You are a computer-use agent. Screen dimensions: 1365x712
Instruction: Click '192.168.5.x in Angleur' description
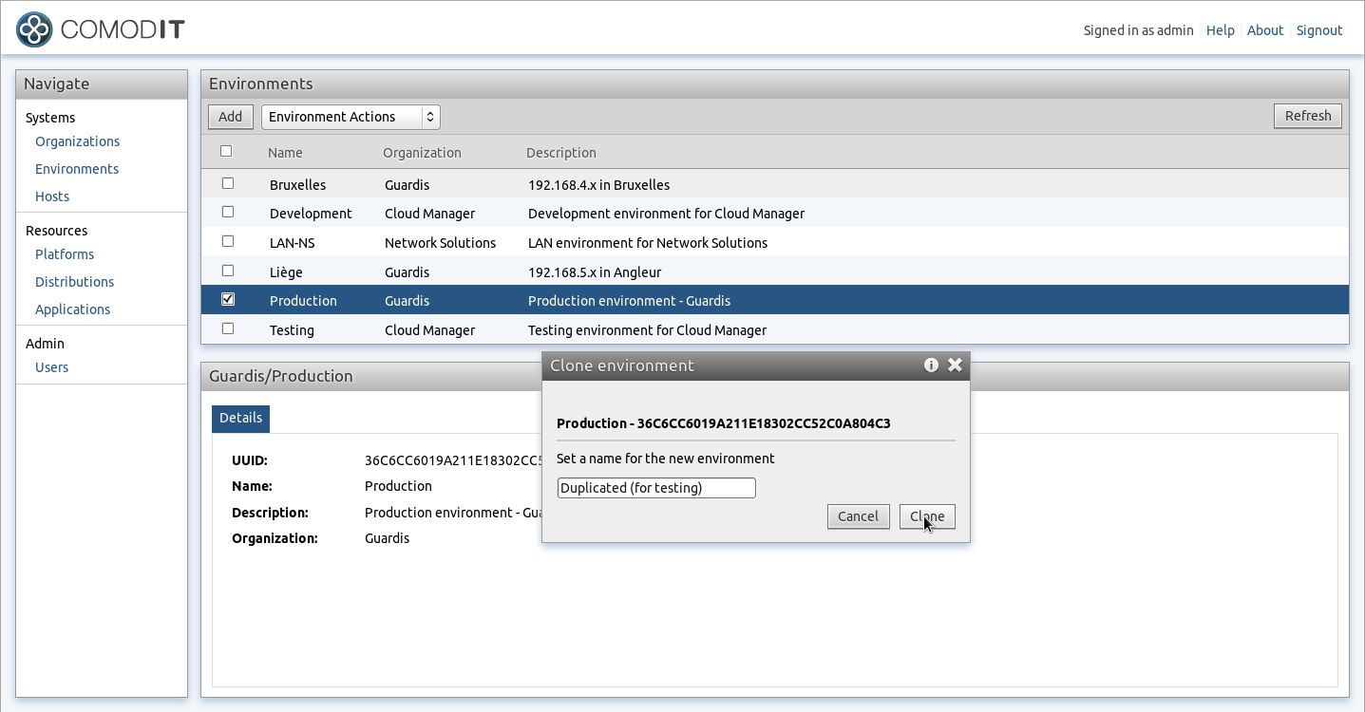coord(595,272)
